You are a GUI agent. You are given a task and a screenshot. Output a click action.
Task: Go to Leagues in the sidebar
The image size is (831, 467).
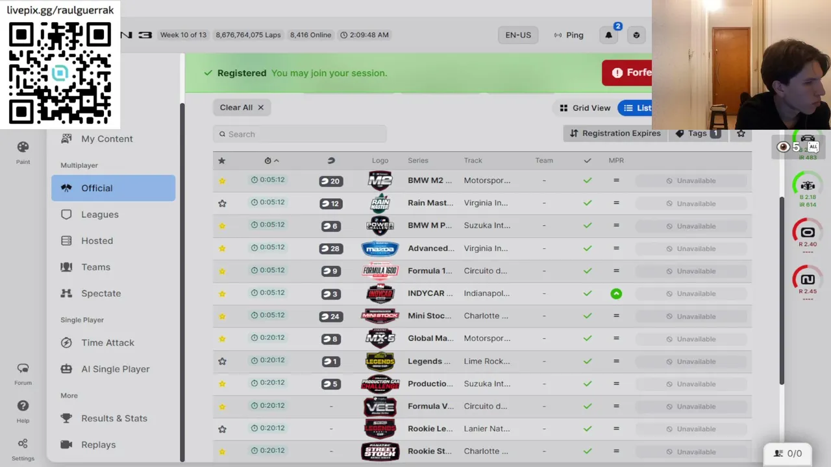pos(114,215)
